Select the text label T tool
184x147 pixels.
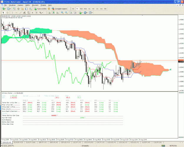[x=37, y=13]
